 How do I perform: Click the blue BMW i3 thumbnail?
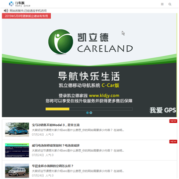point(17,130)
